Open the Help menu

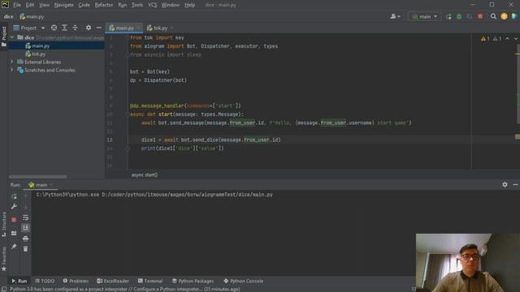[189, 5]
